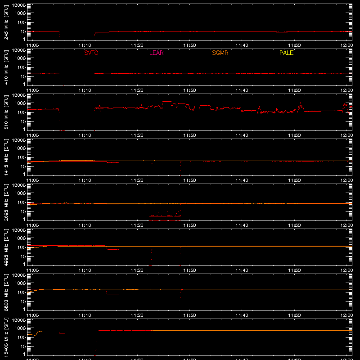360x360 pixels.
Task: Click the 10 tick label on 4995 MHz axis
Action: pyautogui.click(x=23, y=256)
